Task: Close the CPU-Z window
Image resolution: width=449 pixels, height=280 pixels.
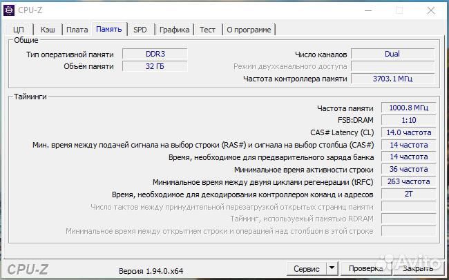Action: [x=431, y=10]
